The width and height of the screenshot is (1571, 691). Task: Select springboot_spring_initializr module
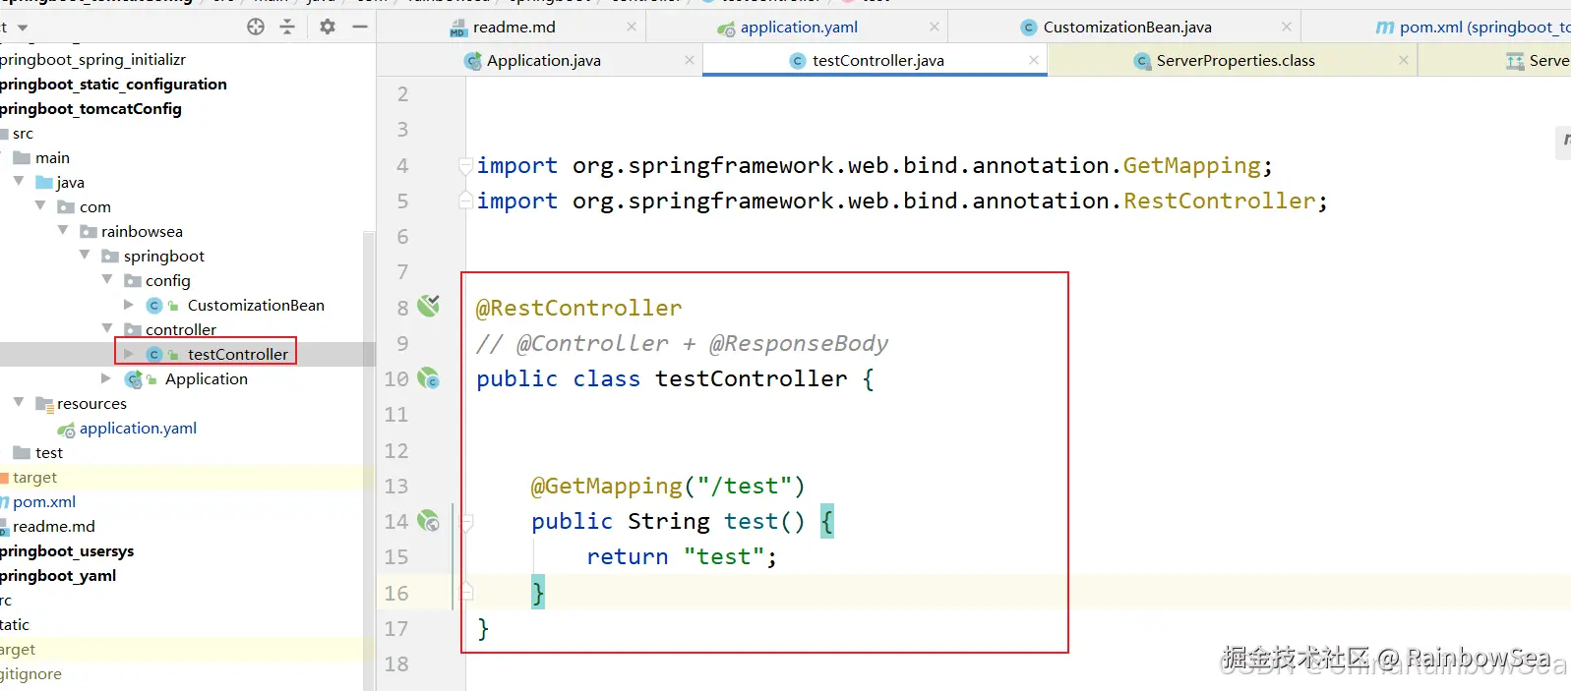pyautogui.click(x=92, y=59)
